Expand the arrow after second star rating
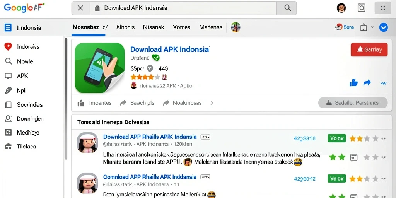The width and height of the screenshot is (396, 198). tap(383, 179)
